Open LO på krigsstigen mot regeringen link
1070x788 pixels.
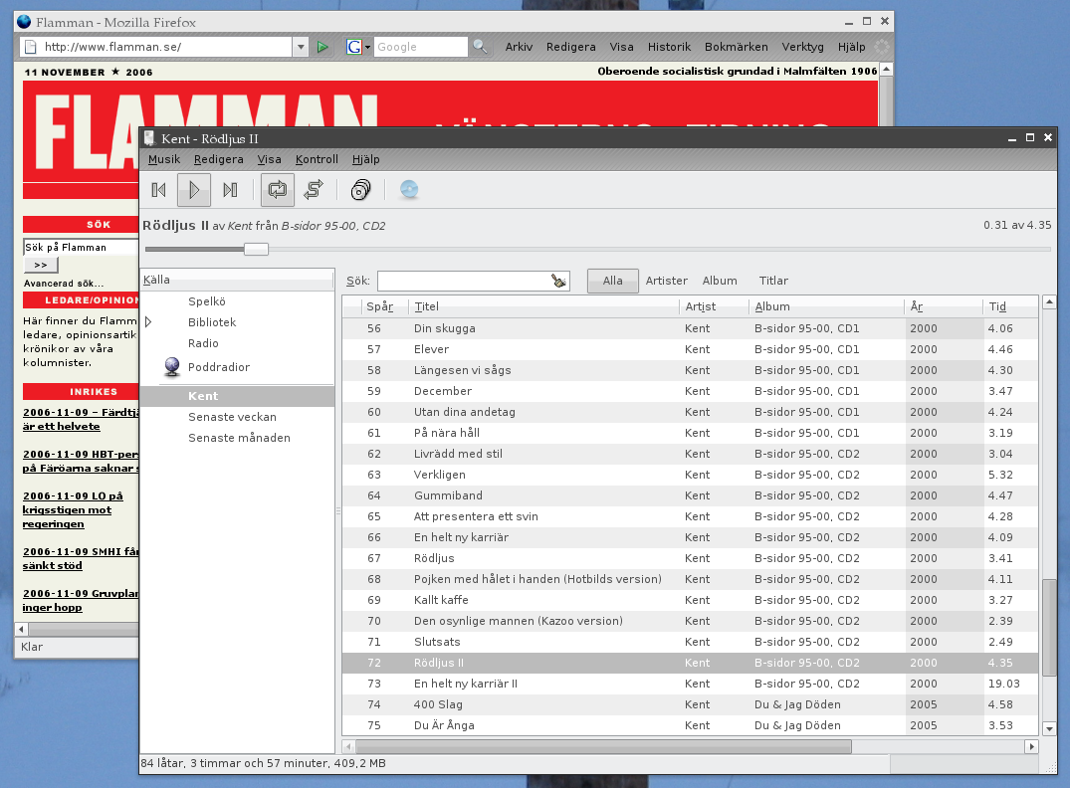(73, 509)
